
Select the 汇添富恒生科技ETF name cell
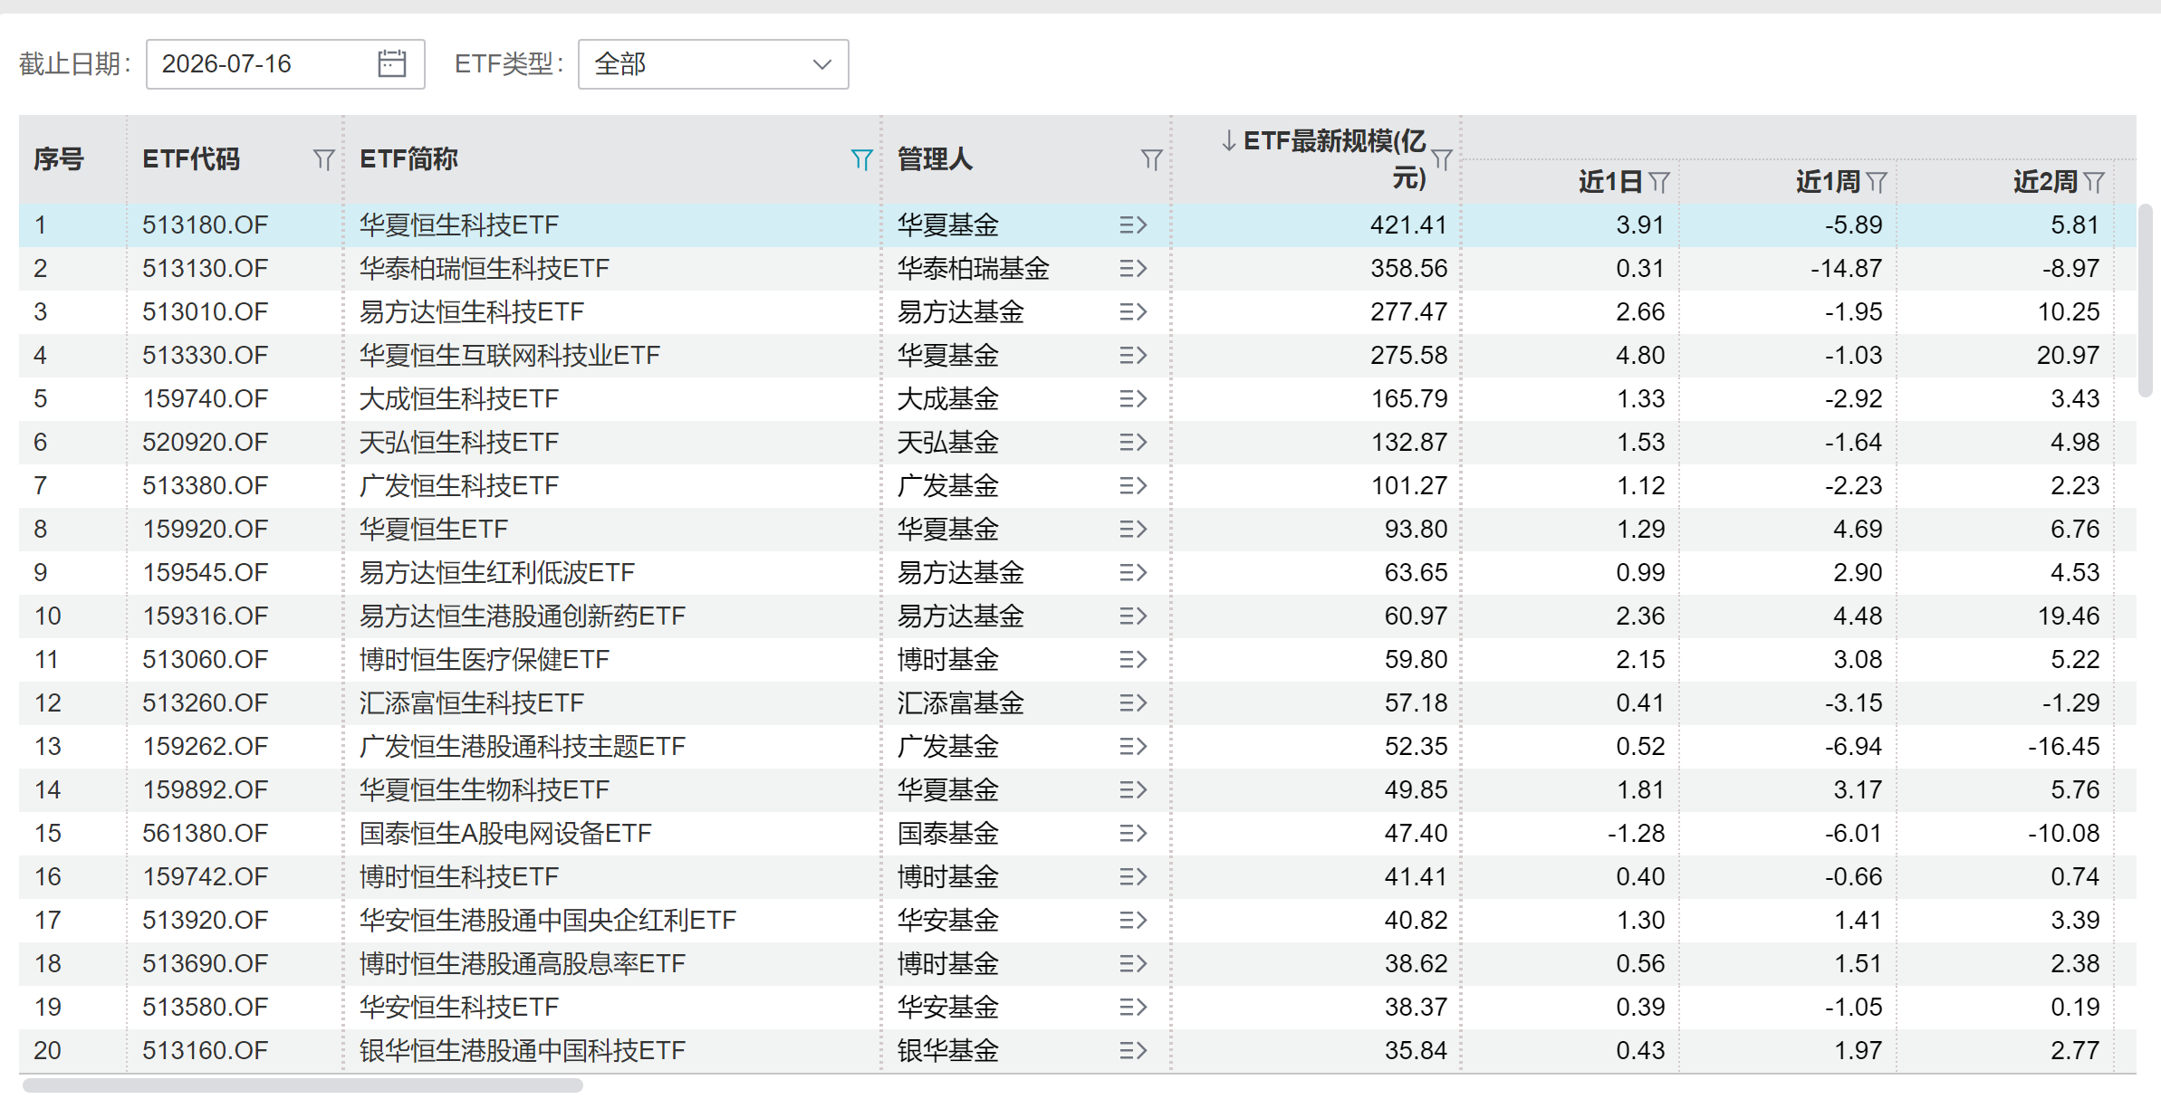(472, 702)
